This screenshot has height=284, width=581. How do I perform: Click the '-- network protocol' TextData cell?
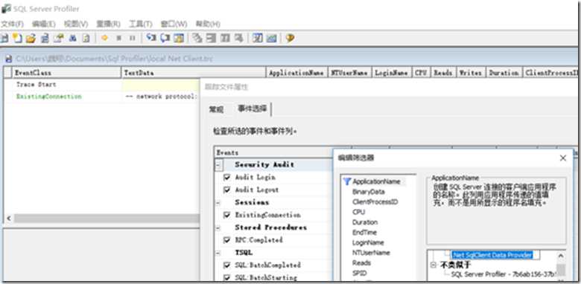[161, 97]
